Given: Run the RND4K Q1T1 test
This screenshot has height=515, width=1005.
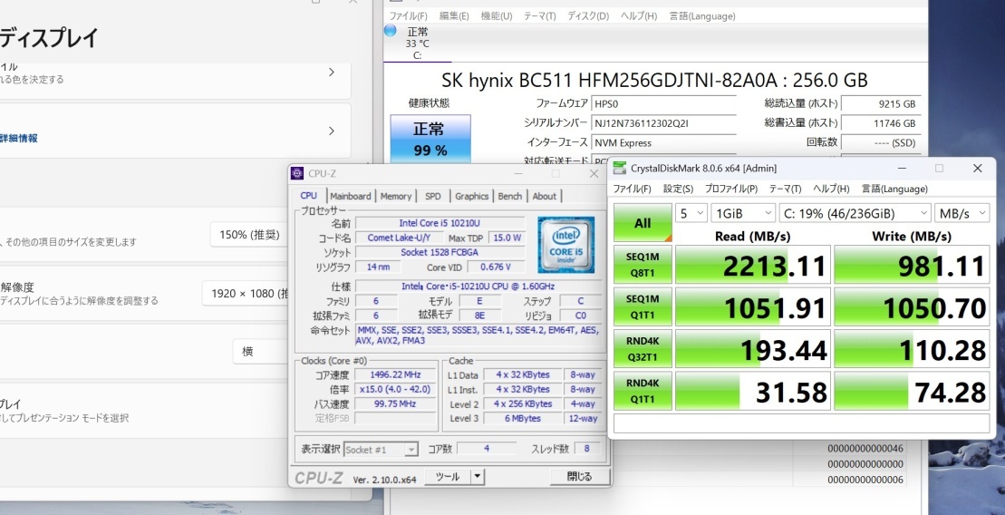Looking at the screenshot, I should [643, 391].
